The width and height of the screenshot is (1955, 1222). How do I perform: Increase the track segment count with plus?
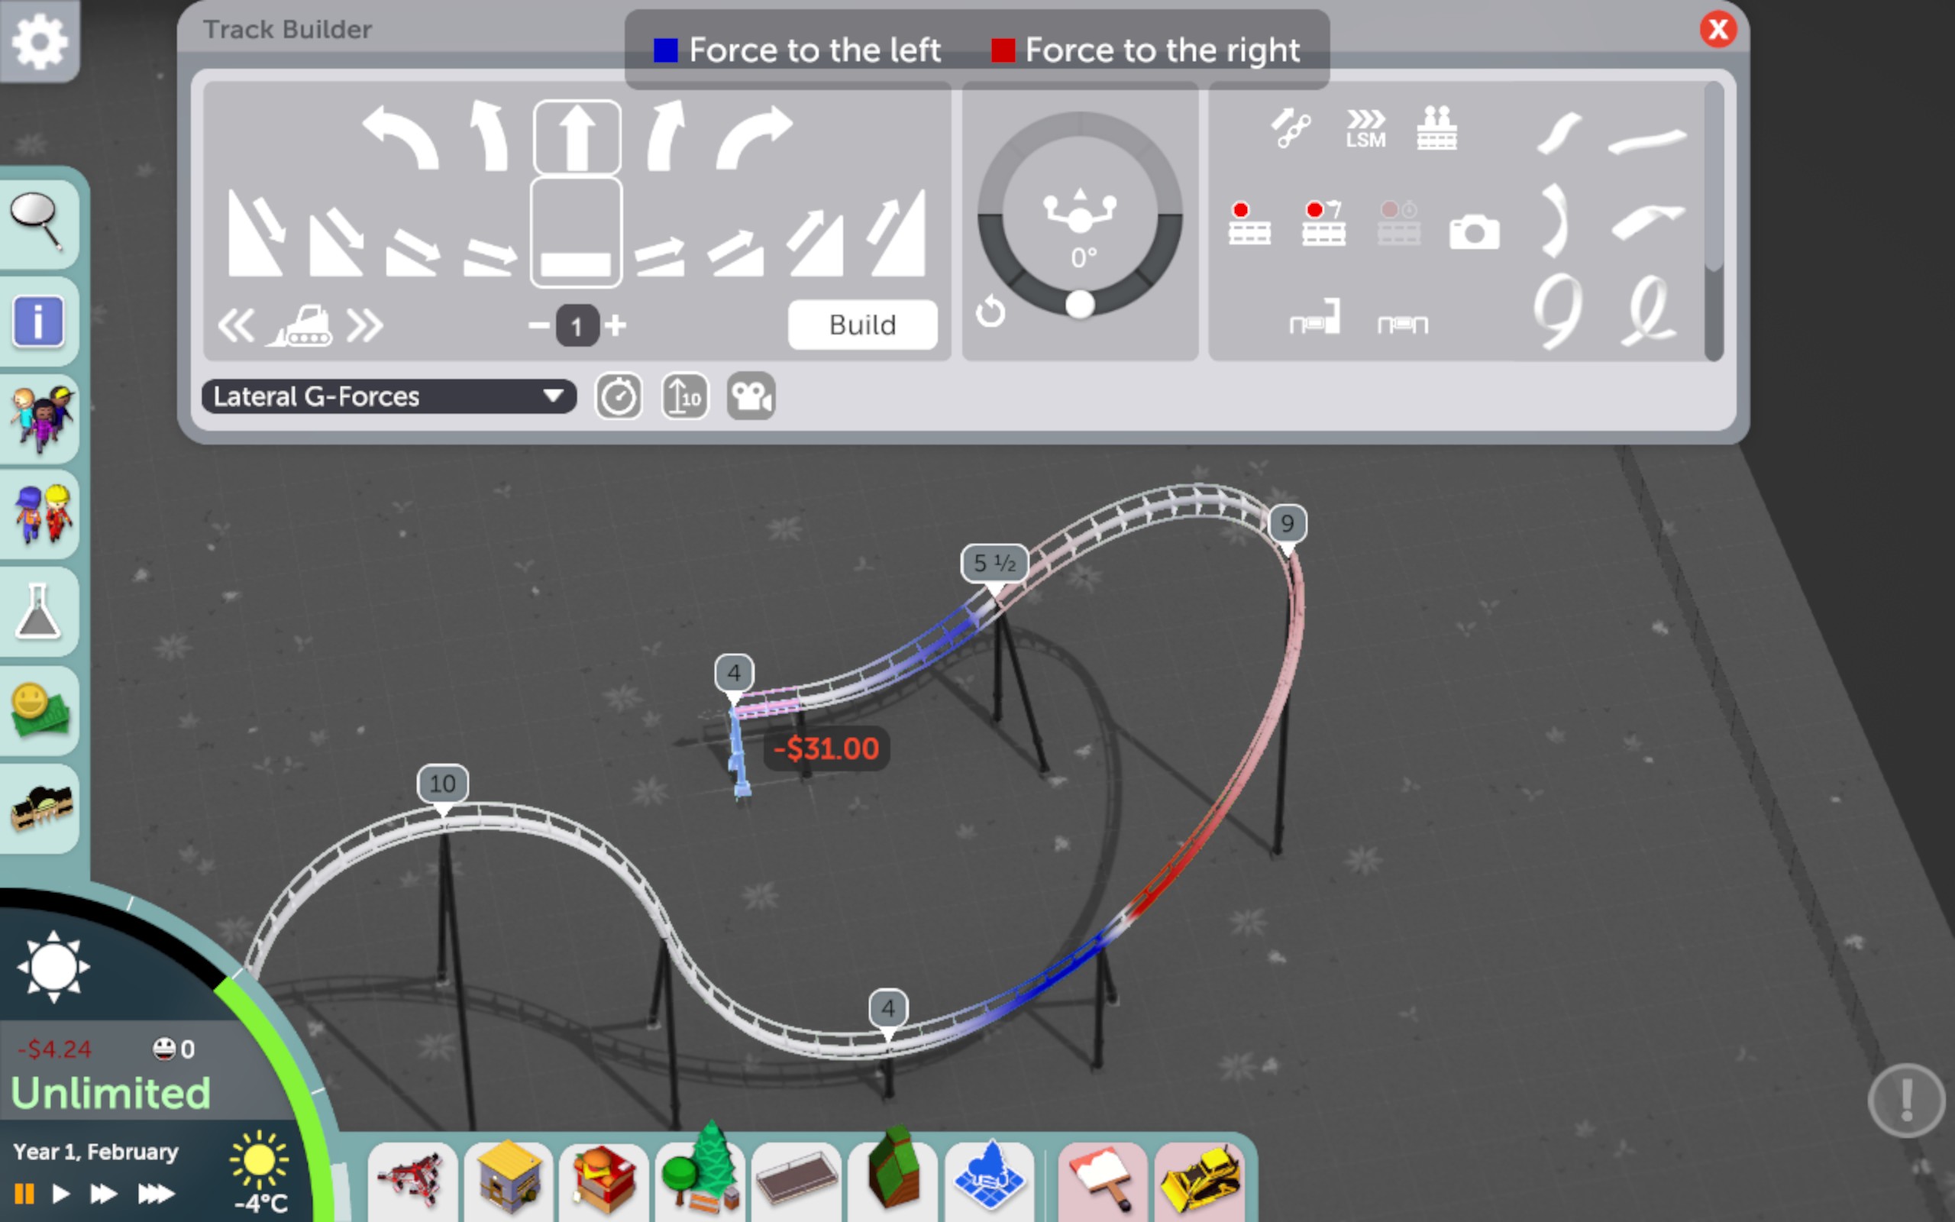coord(616,325)
